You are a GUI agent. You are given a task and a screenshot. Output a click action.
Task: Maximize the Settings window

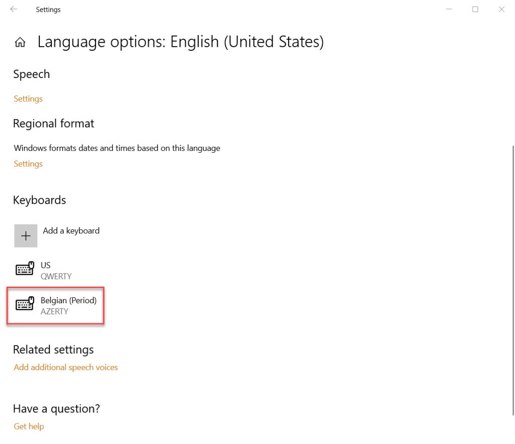point(475,10)
